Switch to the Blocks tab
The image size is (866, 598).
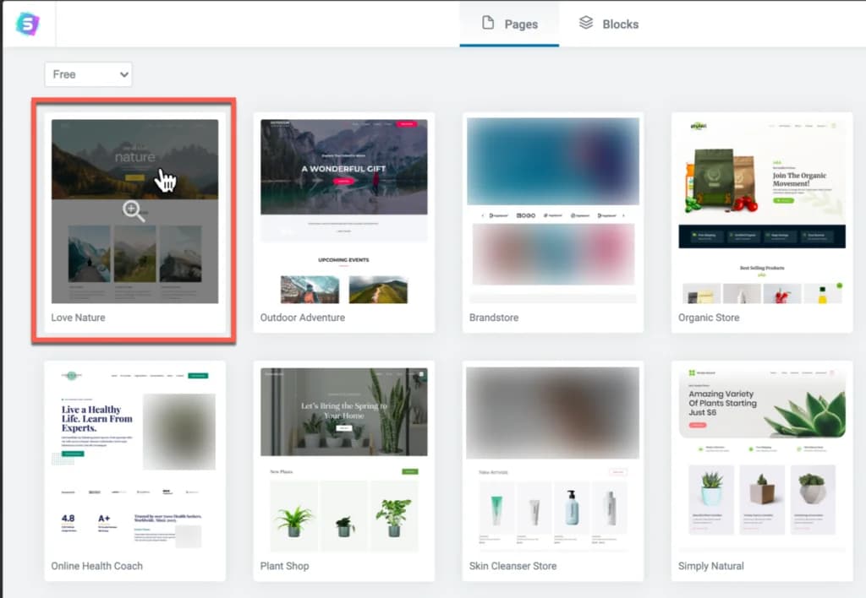click(x=609, y=24)
